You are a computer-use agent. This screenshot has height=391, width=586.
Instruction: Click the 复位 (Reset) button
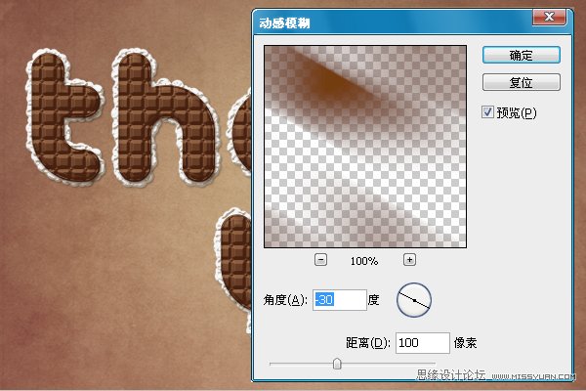521,82
